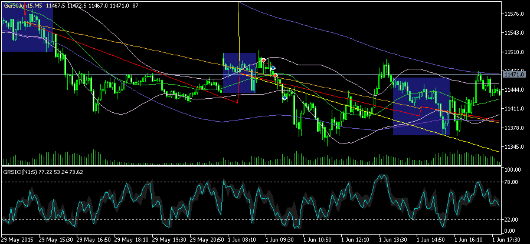Select the GRSIO(N1:5) indicator label
Screen dimensions: 530x244
[x=20, y=172]
